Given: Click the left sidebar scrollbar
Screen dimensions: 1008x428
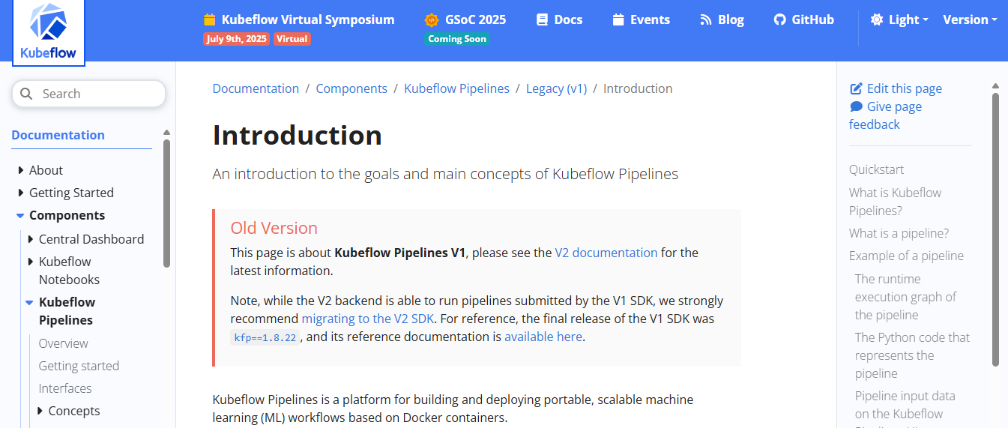Looking at the screenshot, I should coord(166,202).
